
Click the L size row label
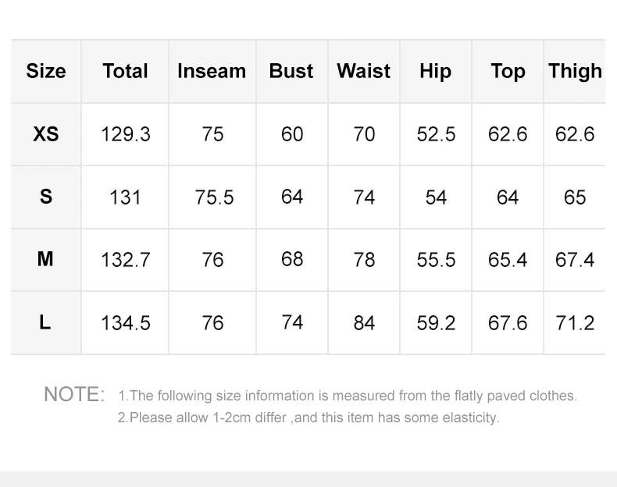pyautogui.click(x=46, y=322)
